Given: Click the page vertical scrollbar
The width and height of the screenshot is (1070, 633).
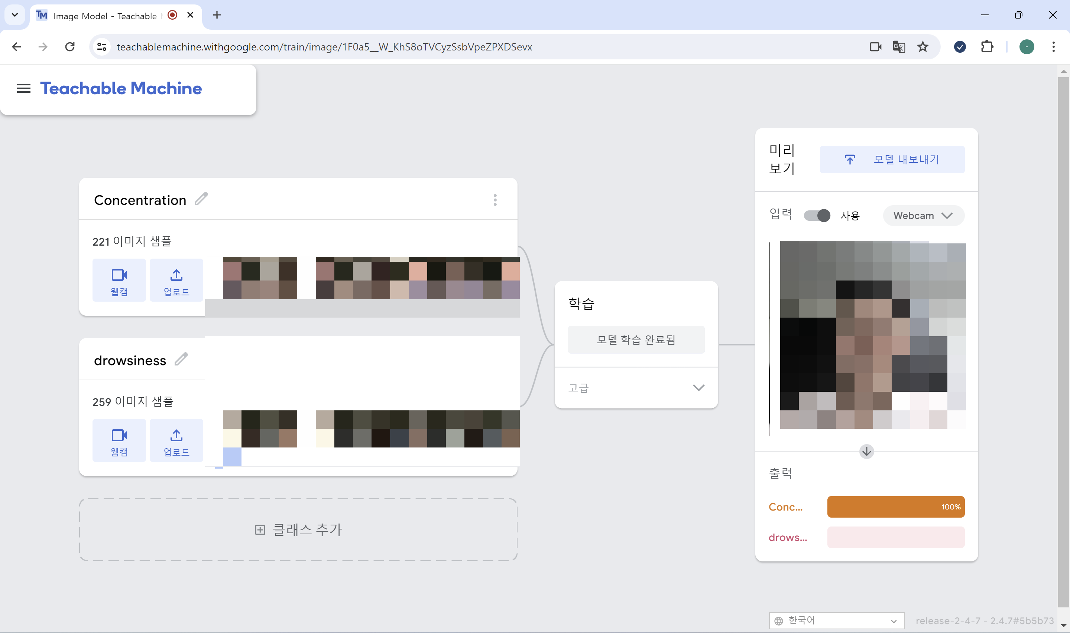Looking at the screenshot, I should click(x=1063, y=341).
